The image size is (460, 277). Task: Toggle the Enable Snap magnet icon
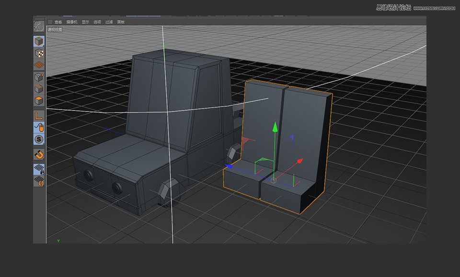click(x=38, y=154)
